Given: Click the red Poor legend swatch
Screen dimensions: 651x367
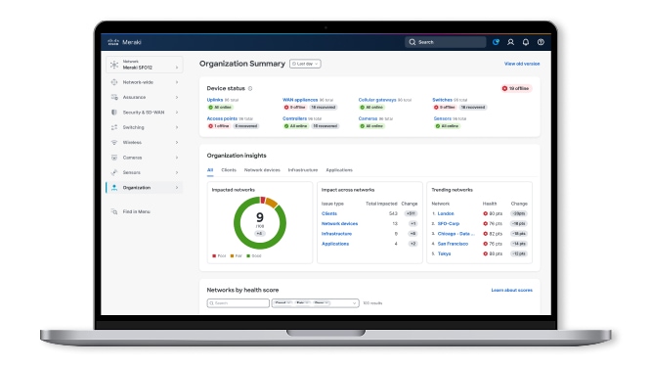Looking at the screenshot, I should point(214,256).
